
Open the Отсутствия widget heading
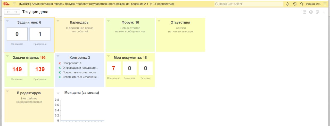(180, 23)
